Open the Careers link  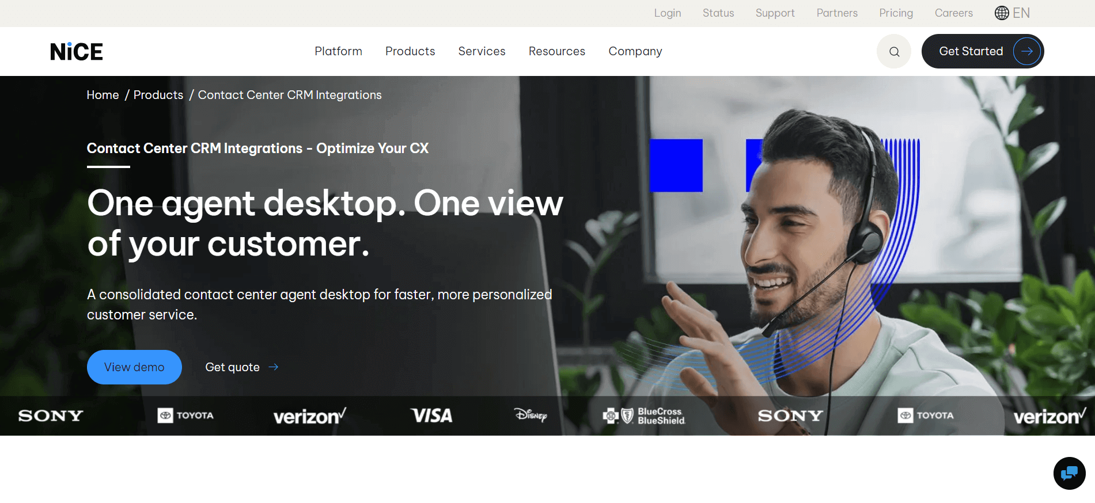click(x=953, y=13)
